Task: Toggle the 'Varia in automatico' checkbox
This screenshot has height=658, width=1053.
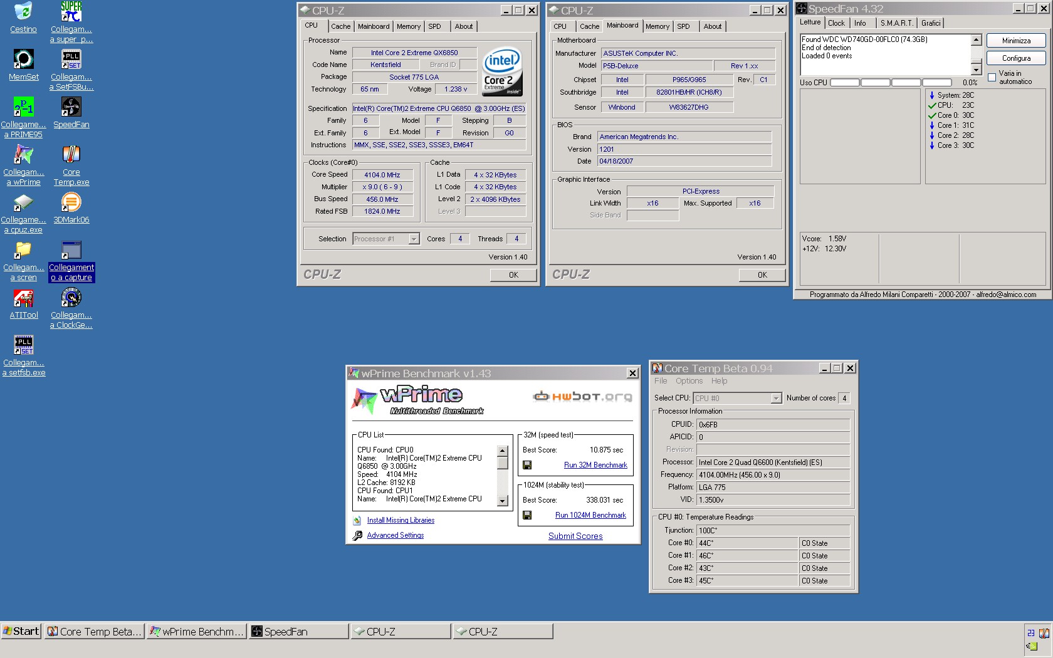Action: [992, 77]
